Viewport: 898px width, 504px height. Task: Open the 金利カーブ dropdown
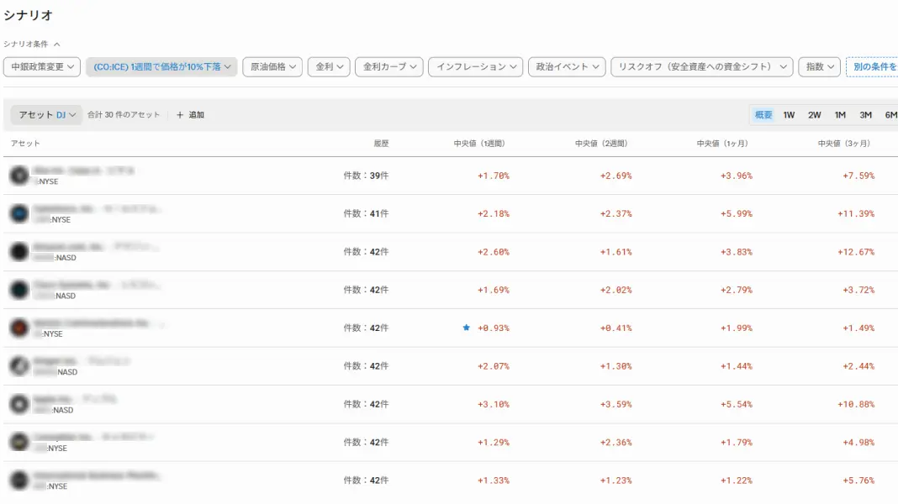tap(388, 67)
